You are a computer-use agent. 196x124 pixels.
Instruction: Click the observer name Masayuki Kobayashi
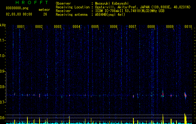112,3
